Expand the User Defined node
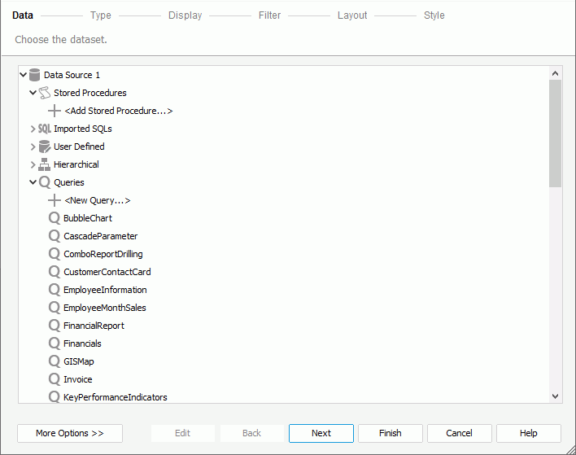 pyautogui.click(x=33, y=147)
